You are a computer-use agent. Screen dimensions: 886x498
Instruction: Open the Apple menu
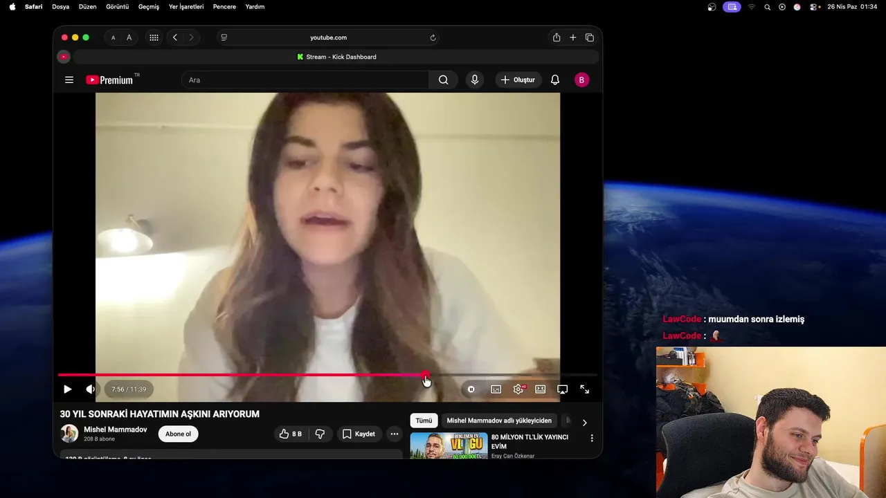coord(12,6)
